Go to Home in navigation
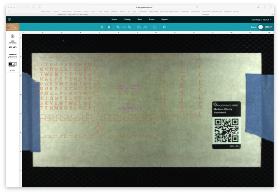Viewport: 280px width, 194px height. [x=114, y=19]
